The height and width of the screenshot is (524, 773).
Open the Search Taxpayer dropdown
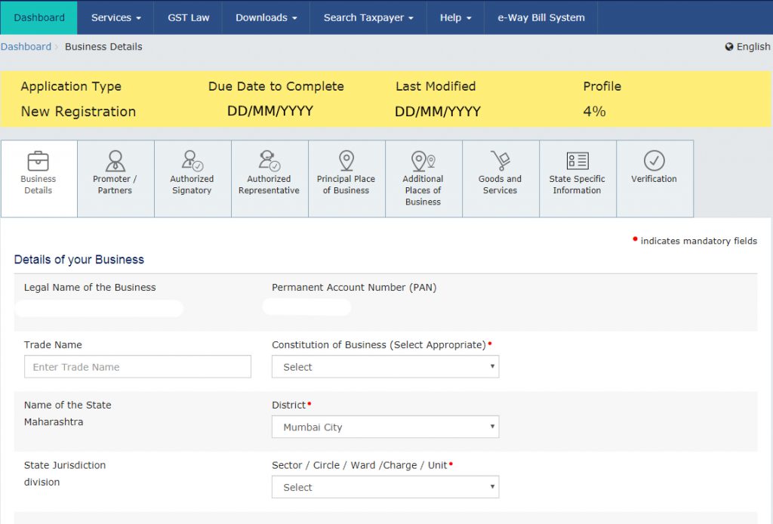point(368,18)
